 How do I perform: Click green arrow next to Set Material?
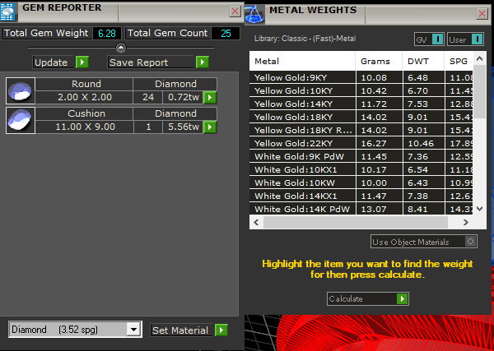[x=221, y=330]
